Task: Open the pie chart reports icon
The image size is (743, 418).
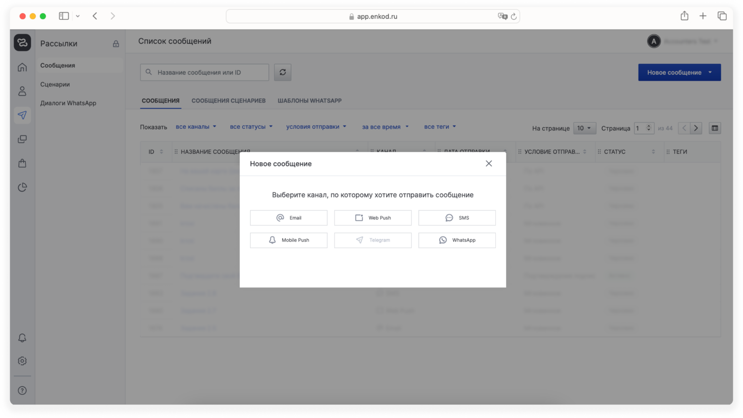Action: pos(22,187)
